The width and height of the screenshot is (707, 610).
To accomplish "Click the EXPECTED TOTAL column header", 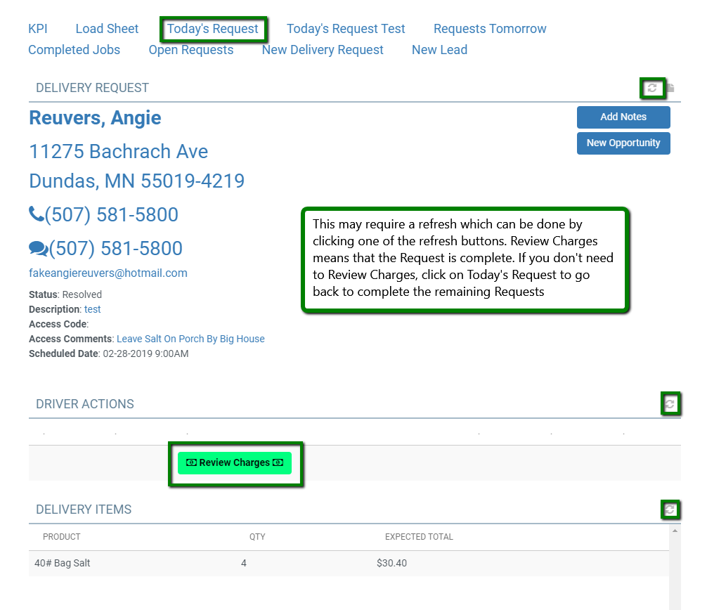I will pos(419,537).
